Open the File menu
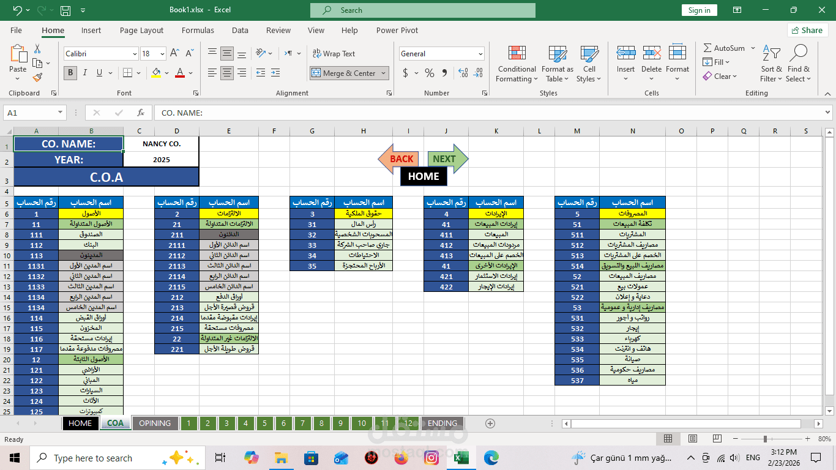Viewport: 836px width, 470px height. click(x=16, y=30)
